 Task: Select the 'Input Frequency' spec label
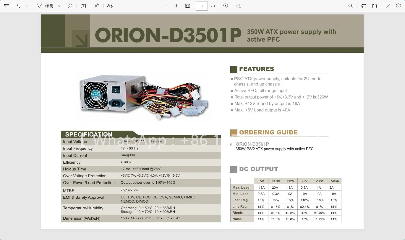point(78,148)
